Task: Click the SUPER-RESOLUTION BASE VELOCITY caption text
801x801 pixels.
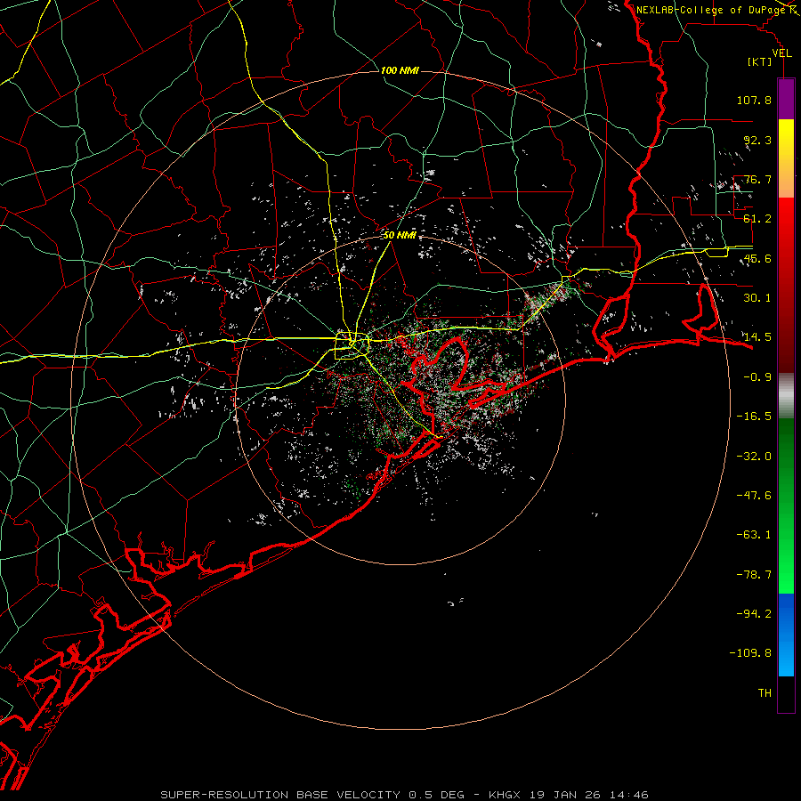Action: [x=280, y=795]
